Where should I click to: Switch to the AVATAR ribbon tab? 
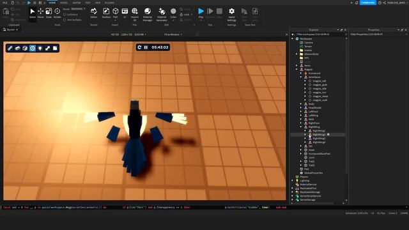(77, 3)
